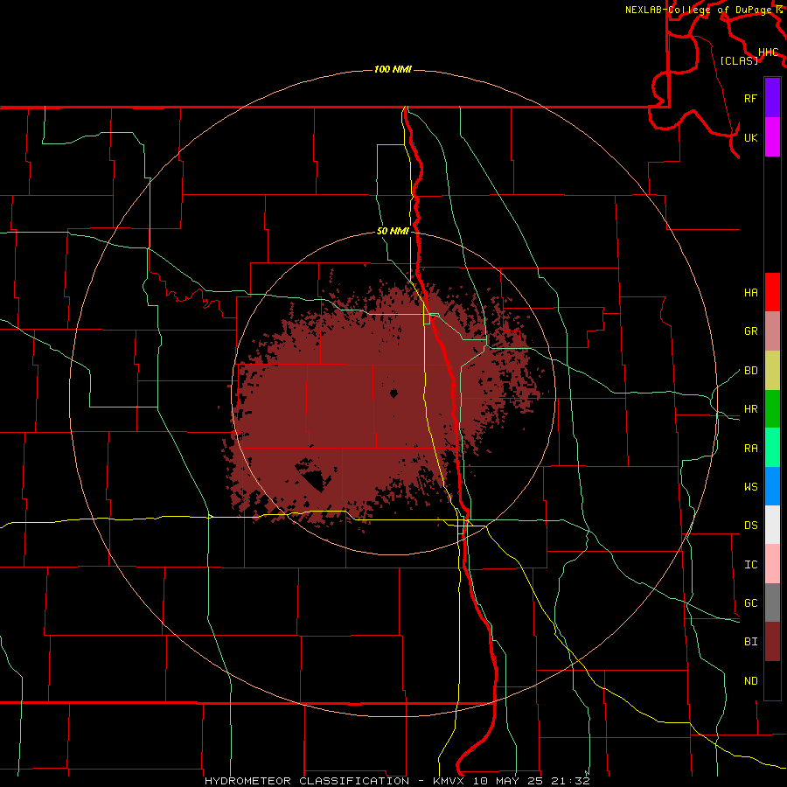
Task: Click the GR legend label
Action: pos(750,331)
